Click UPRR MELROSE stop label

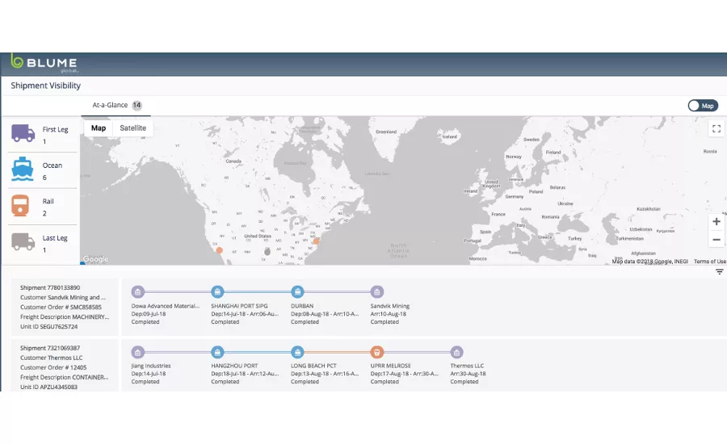click(x=390, y=366)
